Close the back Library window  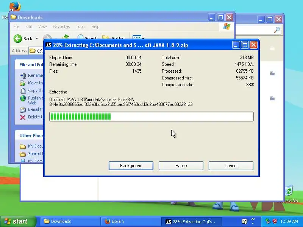278,19
